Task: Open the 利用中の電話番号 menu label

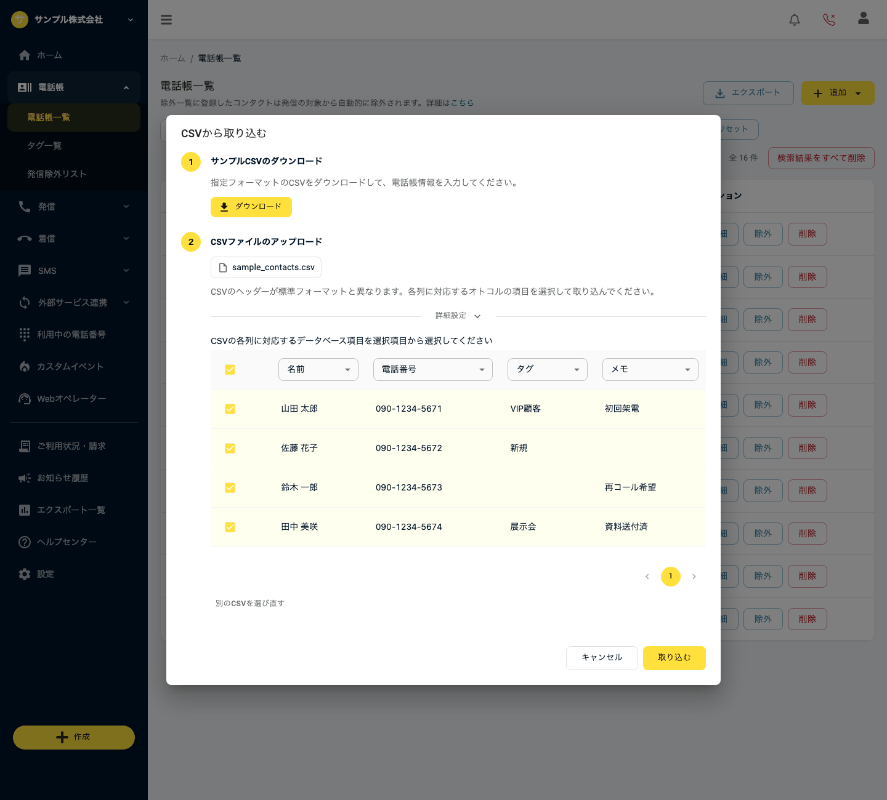Action: click(x=71, y=335)
